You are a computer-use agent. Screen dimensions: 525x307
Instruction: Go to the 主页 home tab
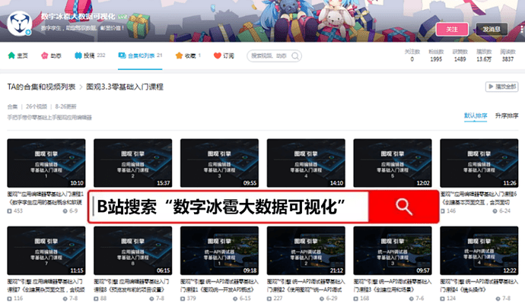point(18,55)
